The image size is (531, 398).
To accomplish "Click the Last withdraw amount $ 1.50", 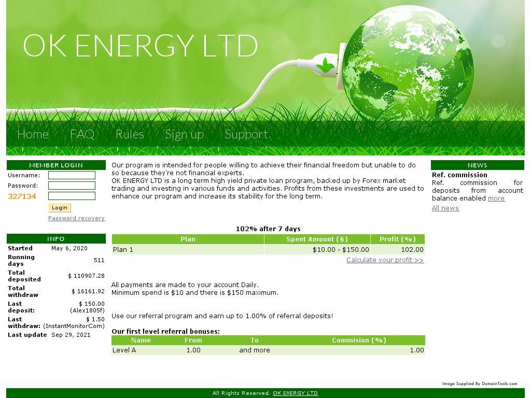I will click(x=95, y=319).
